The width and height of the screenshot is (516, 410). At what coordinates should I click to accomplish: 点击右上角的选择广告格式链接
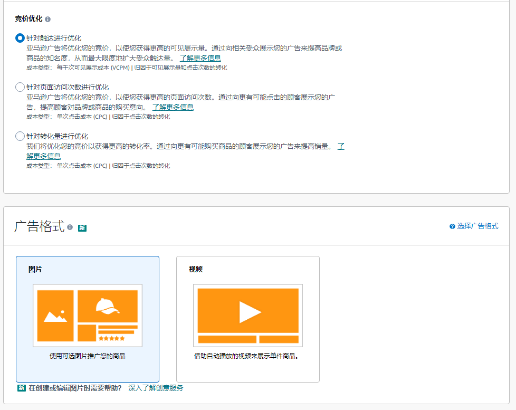pyautogui.click(x=478, y=225)
